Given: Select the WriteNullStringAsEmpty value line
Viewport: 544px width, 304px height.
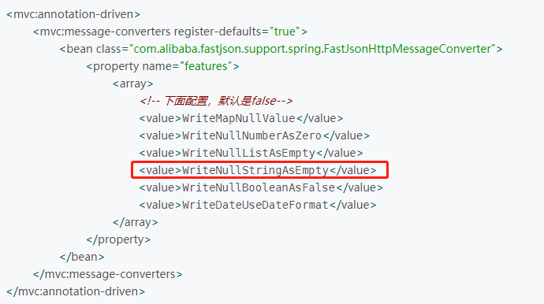Looking at the screenshot, I should (258, 170).
